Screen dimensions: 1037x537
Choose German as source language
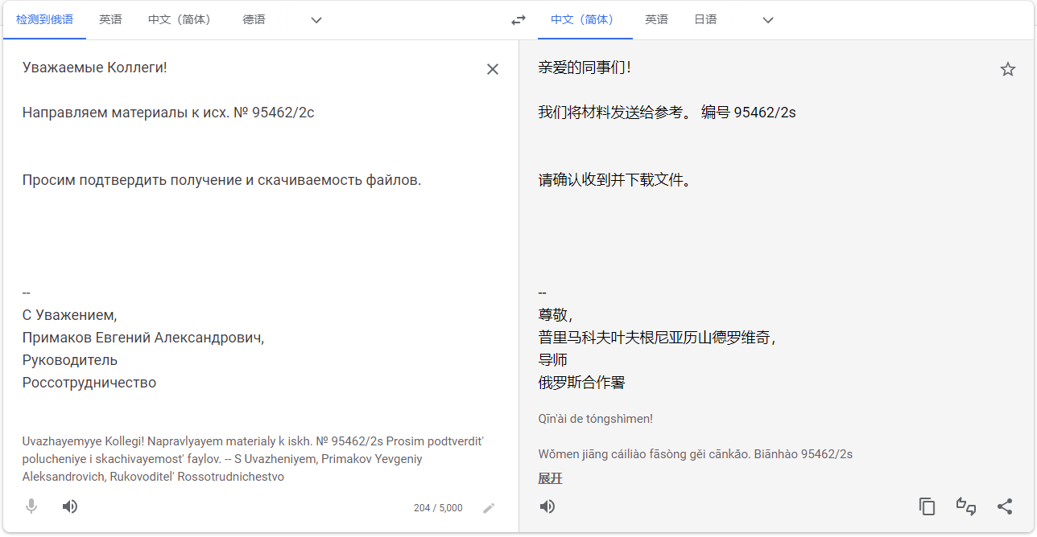click(x=254, y=20)
